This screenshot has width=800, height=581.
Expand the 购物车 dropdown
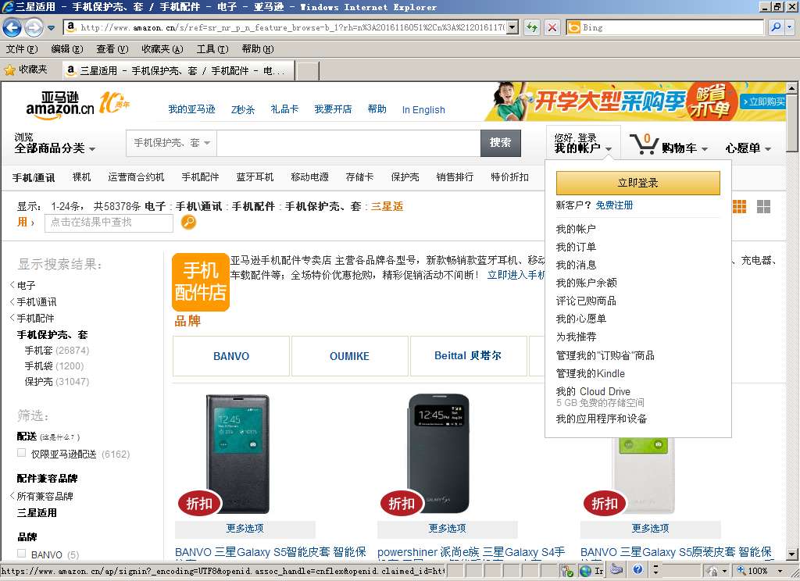pos(684,148)
